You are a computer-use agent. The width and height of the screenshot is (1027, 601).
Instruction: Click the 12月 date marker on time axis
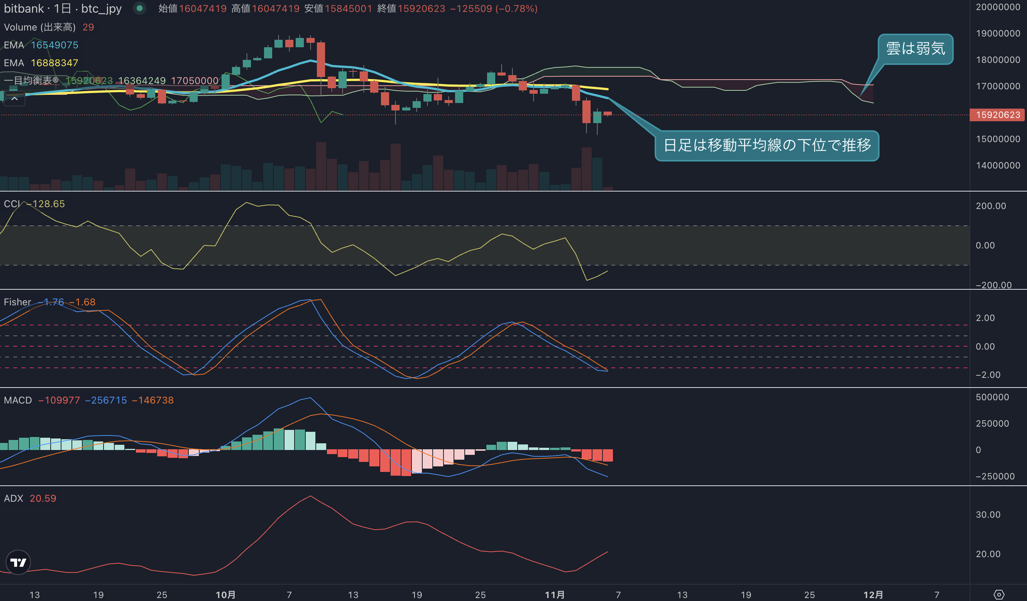[873, 595]
